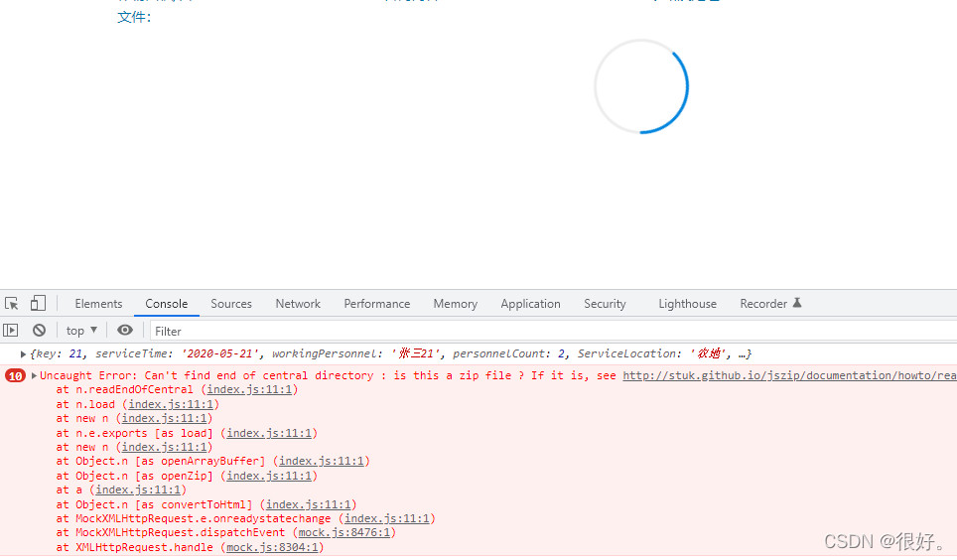Switch to the Sources tab
957x560 pixels.
pos(230,304)
